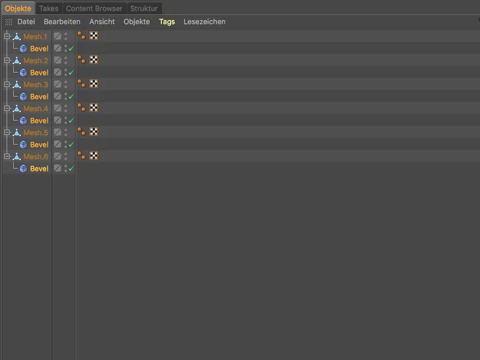Disable the Bevel deformer checkmark under Mesh.5

pos(71,144)
